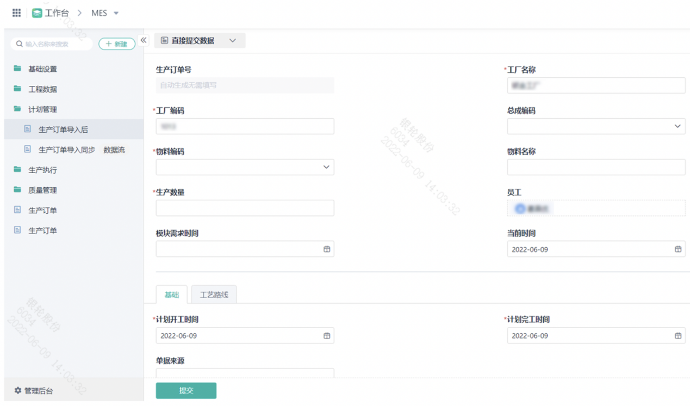Open the 物料编码 dropdown

[326, 167]
